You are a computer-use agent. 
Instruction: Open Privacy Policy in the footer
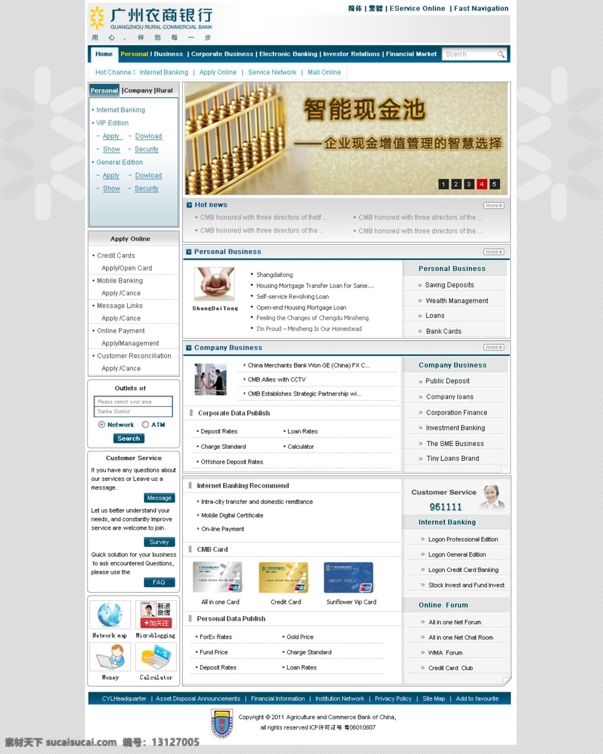(393, 699)
